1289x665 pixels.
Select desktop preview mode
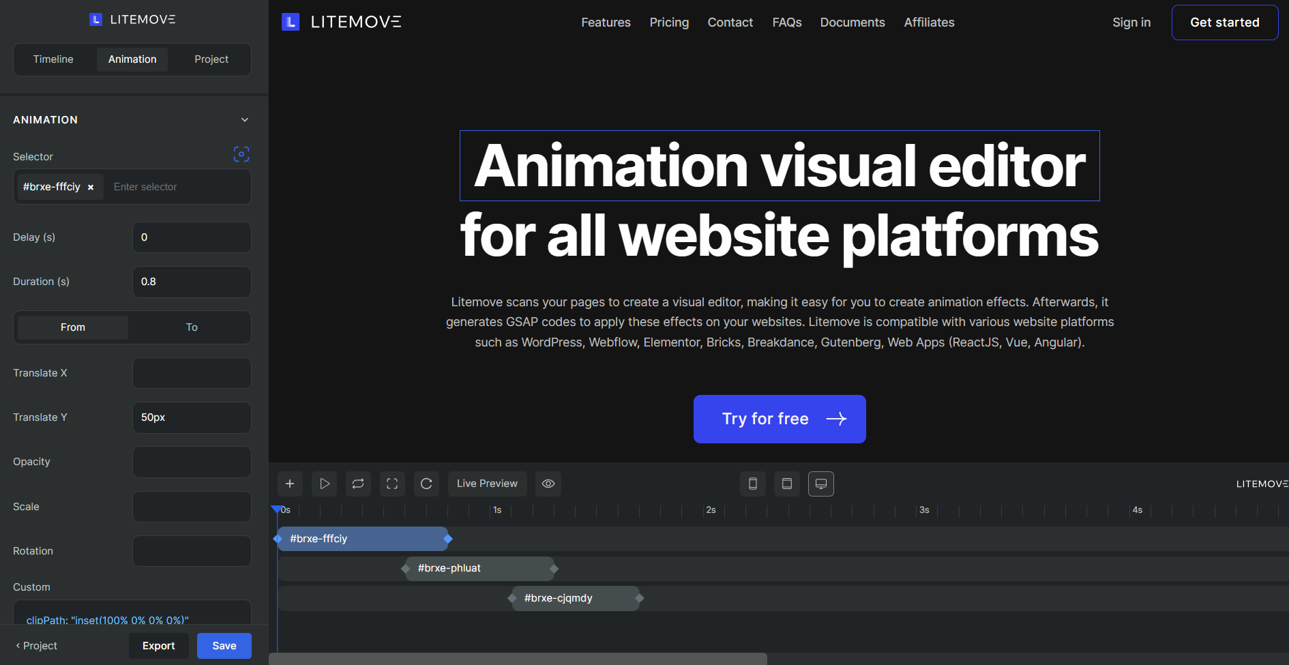(820, 484)
